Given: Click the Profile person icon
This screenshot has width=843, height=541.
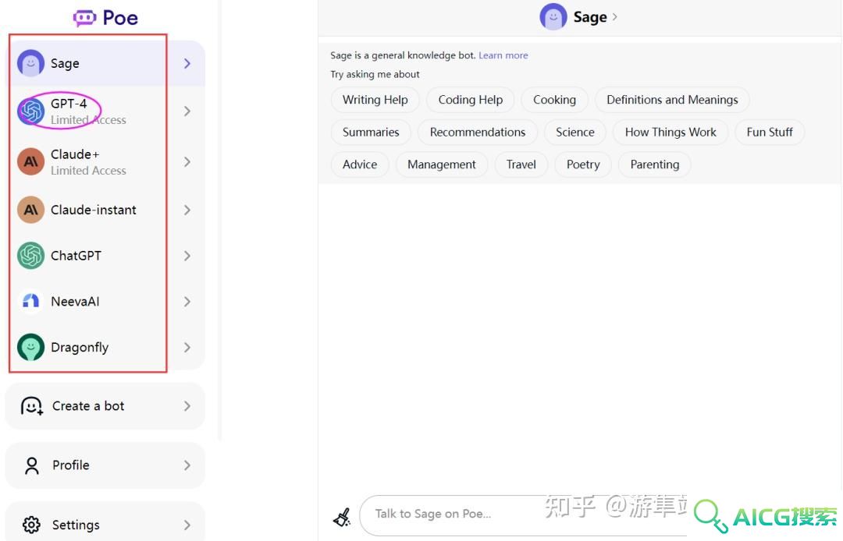Looking at the screenshot, I should pos(32,465).
